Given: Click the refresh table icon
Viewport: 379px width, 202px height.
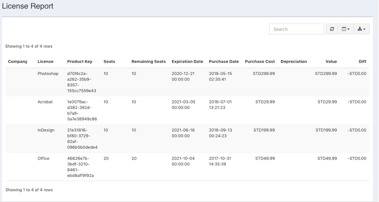Looking at the screenshot, I should tap(332, 29).
